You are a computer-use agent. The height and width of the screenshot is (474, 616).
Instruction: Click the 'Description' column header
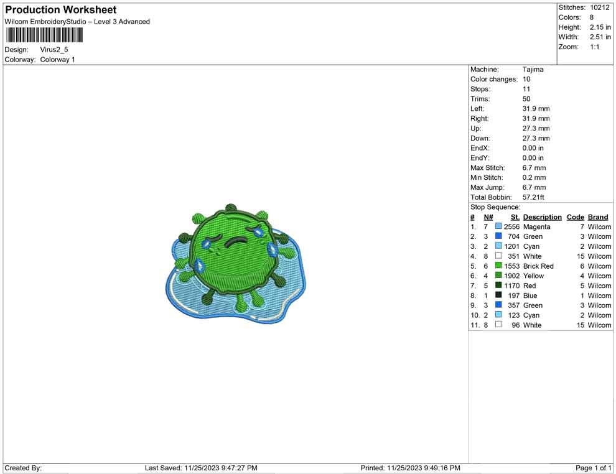pos(542,216)
